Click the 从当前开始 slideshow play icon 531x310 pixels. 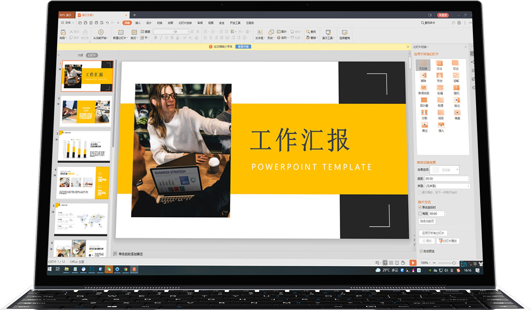(x=100, y=32)
